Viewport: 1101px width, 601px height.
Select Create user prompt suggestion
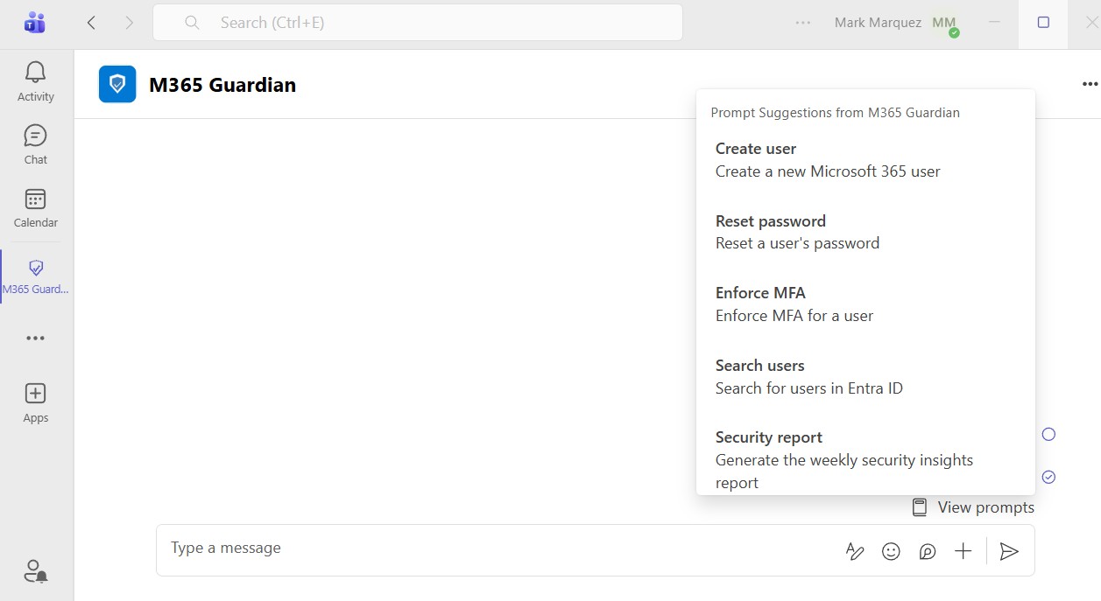828,160
